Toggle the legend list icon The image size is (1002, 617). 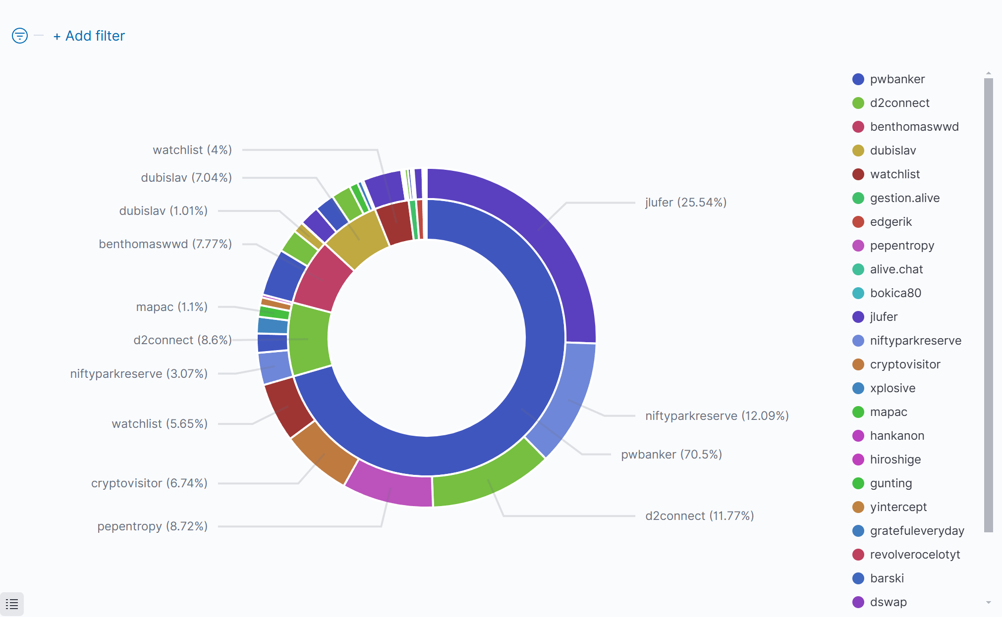pyautogui.click(x=12, y=604)
